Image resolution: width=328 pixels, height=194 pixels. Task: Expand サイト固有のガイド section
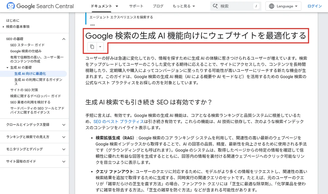coord(64,162)
